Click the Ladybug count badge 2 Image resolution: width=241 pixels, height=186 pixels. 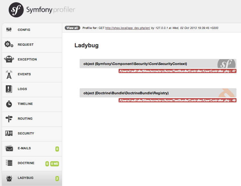[x=57, y=179]
